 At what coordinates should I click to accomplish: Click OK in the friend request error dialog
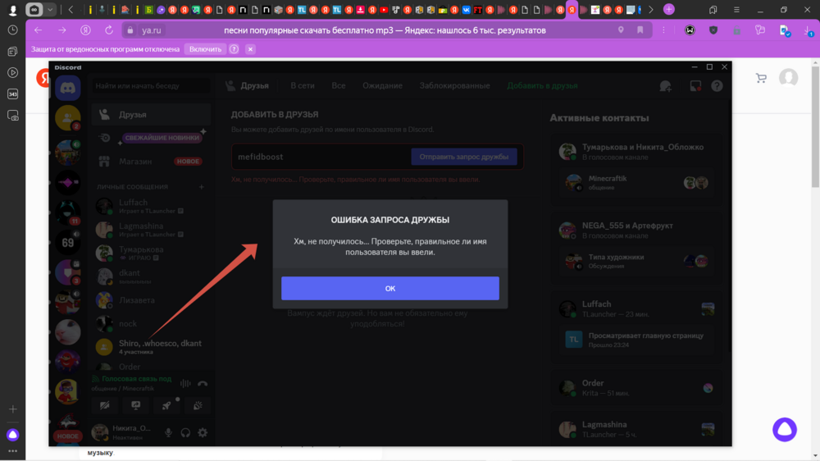tap(390, 288)
